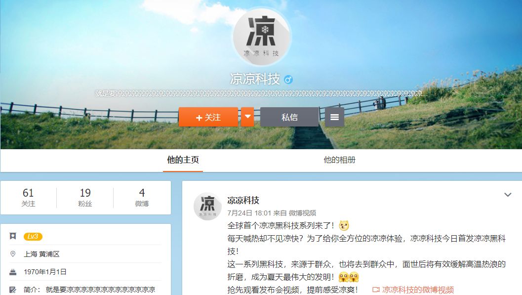Click the profile name 凉凉科技 heading
This screenshot has height=295, width=522.
pyautogui.click(x=255, y=79)
